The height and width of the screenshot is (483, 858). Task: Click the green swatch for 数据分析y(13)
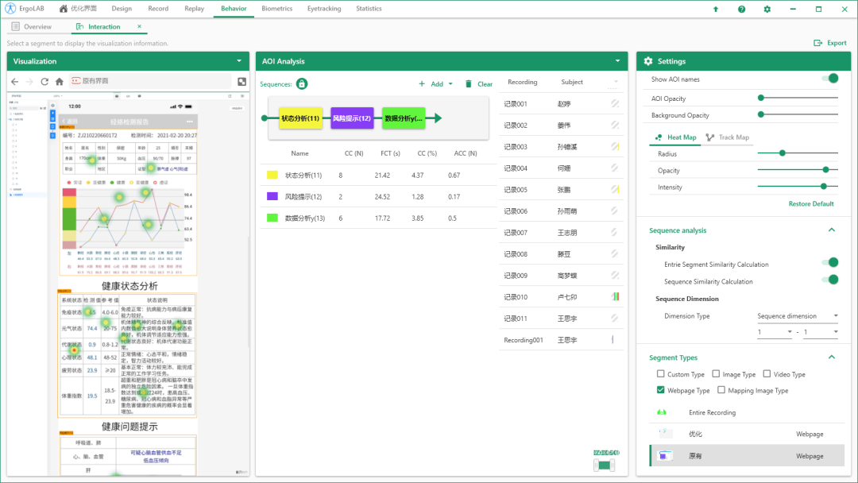[x=272, y=218]
